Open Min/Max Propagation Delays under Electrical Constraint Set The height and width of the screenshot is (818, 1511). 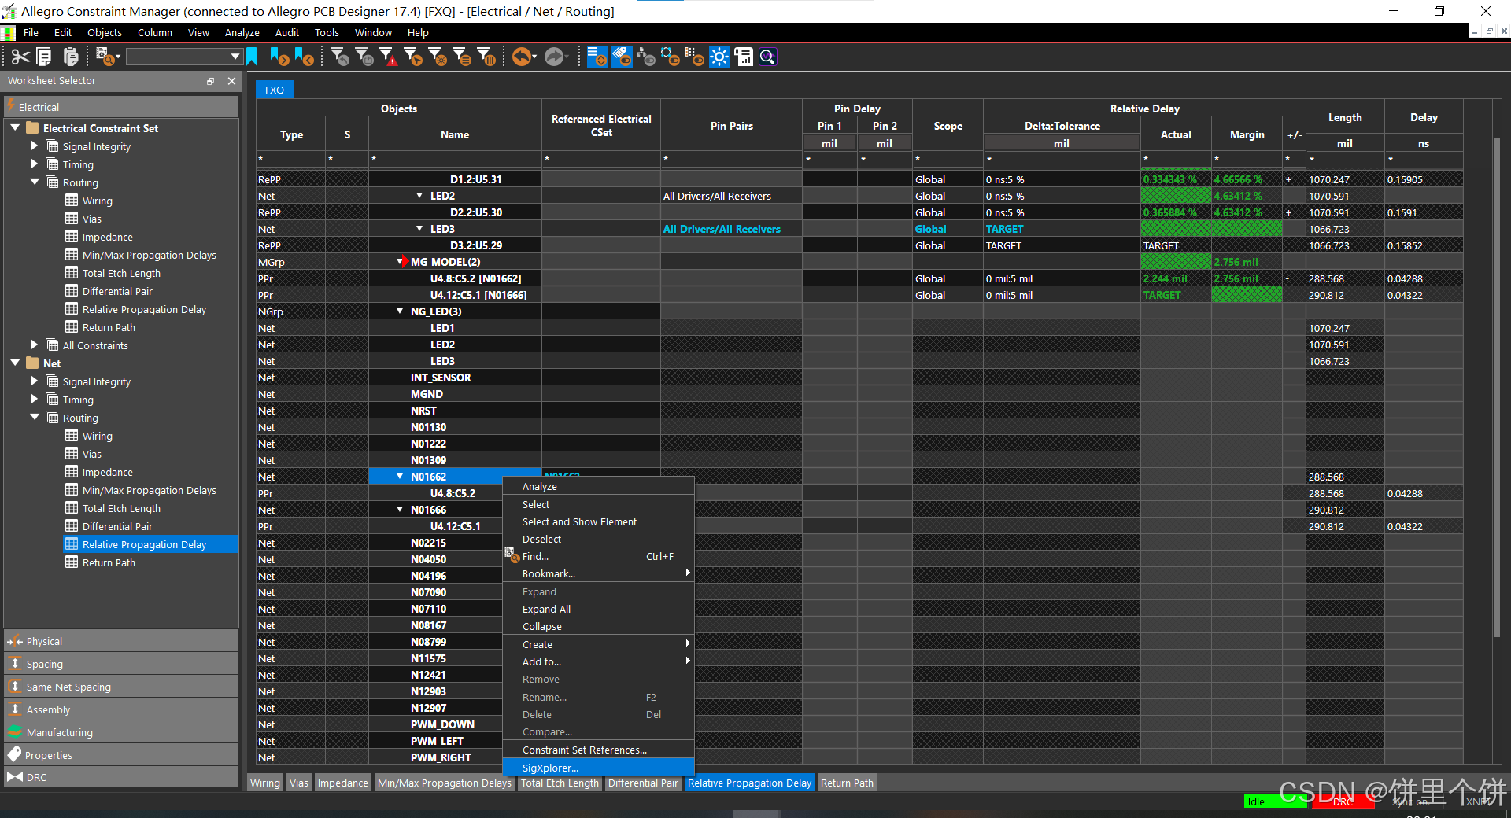[x=149, y=255]
